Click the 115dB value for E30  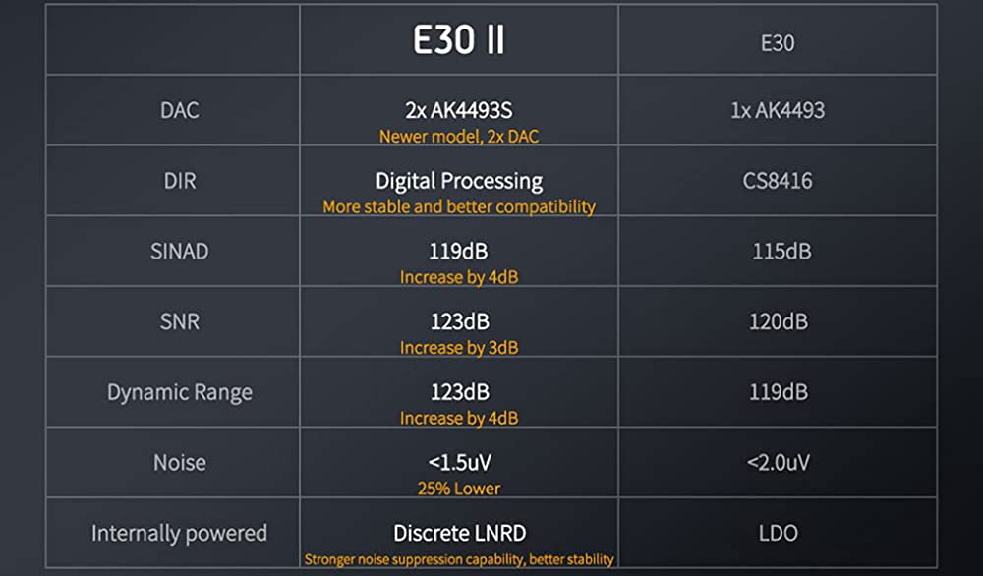(781, 252)
